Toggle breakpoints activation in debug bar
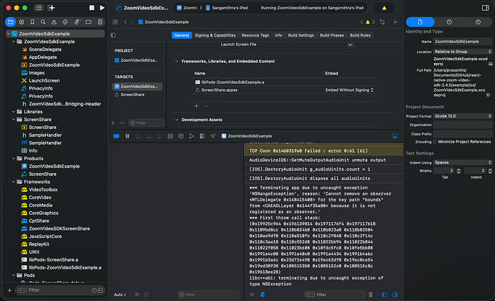Screen dimensions: 495x301 [116, 135]
